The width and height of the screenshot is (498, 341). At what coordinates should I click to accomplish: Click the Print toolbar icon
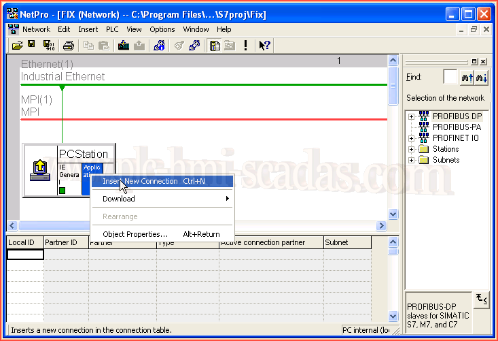pyautogui.click(x=68, y=46)
